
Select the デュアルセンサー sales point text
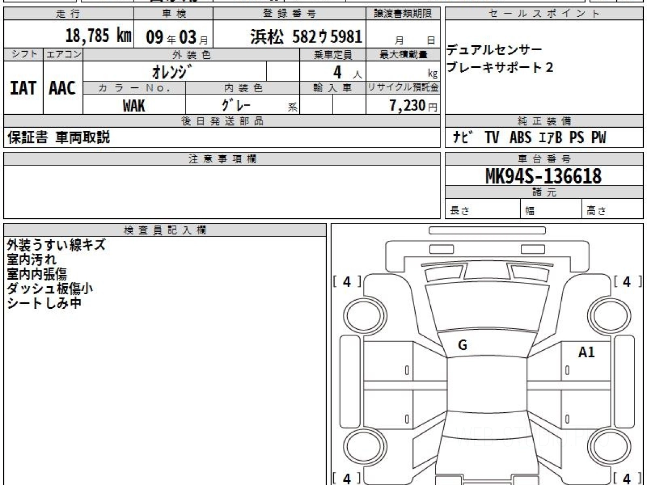486,51
